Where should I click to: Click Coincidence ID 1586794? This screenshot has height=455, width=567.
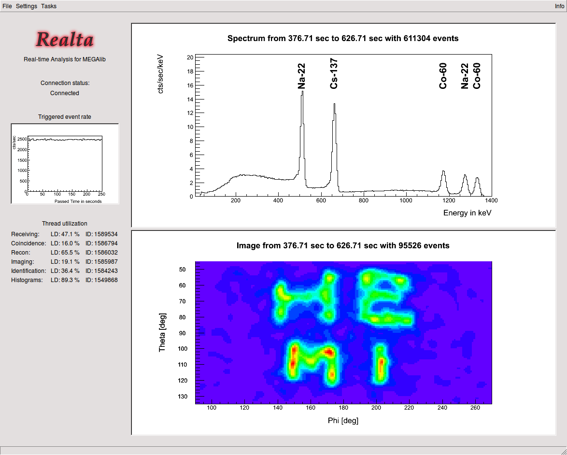click(101, 243)
